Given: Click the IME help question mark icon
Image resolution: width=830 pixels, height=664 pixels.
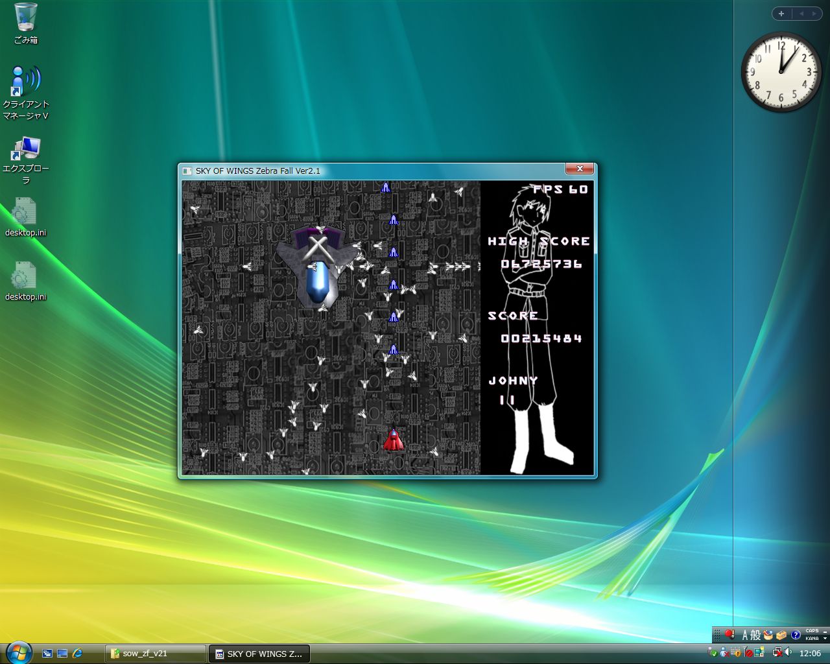Looking at the screenshot, I should pos(796,635).
